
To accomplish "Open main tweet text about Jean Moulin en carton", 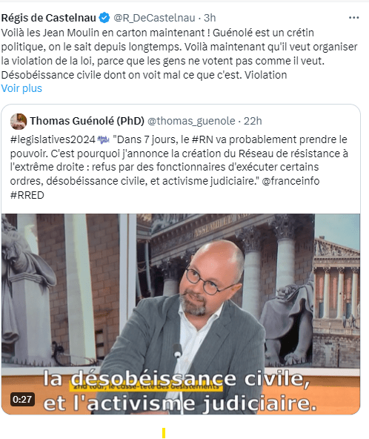I will pyautogui.click(x=179, y=53).
